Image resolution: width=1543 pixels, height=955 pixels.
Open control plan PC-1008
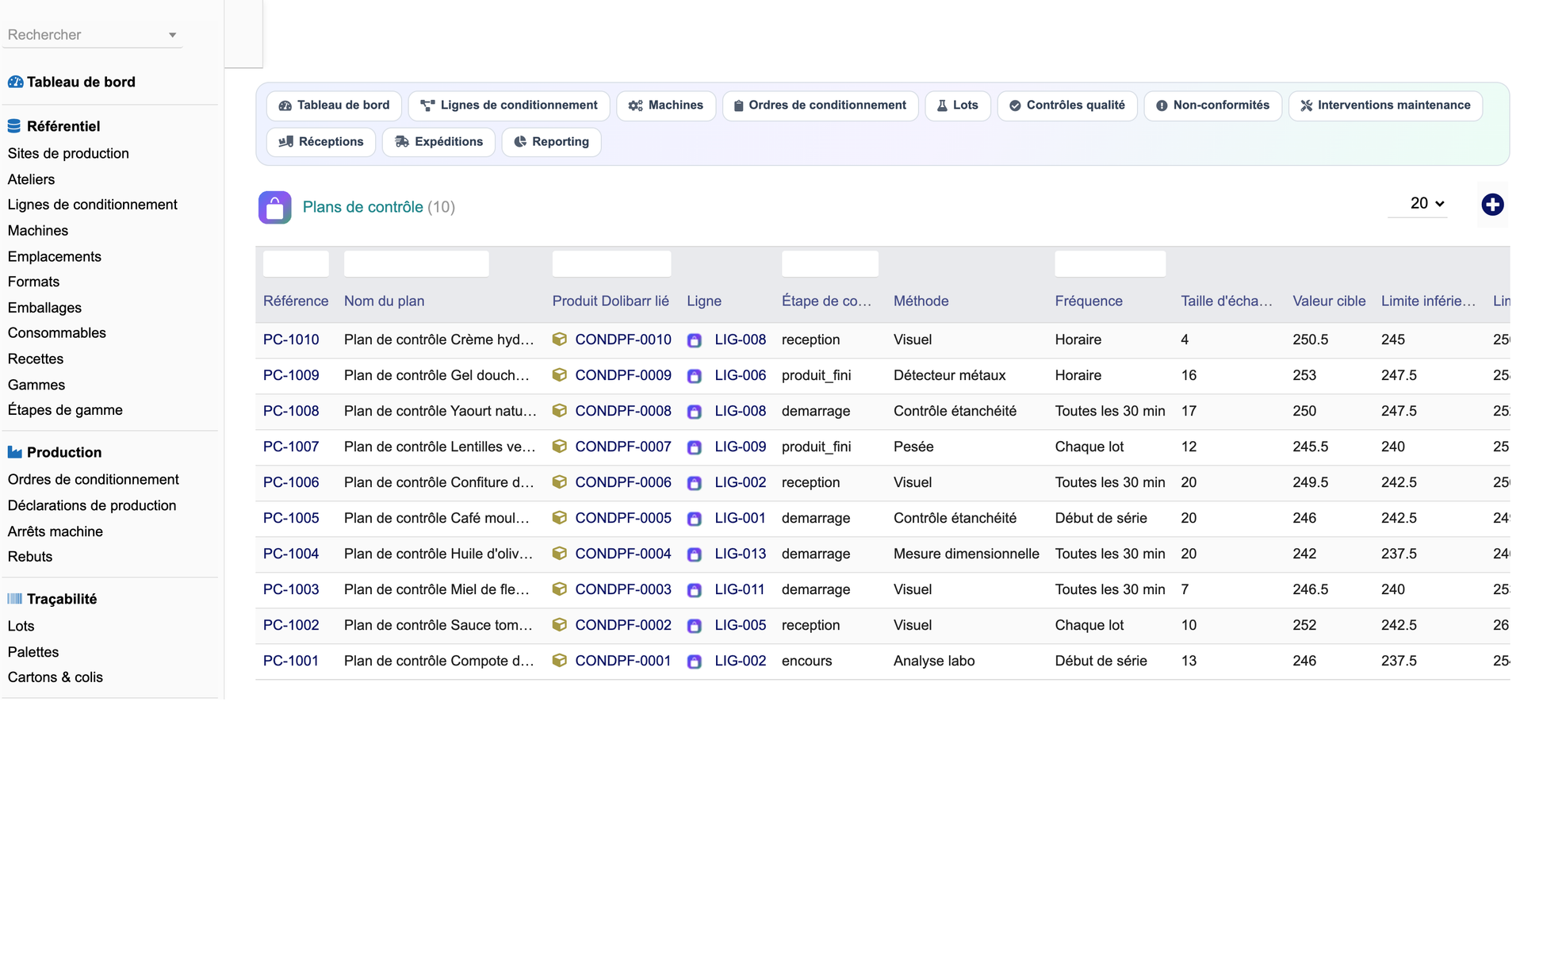coord(291,411)
